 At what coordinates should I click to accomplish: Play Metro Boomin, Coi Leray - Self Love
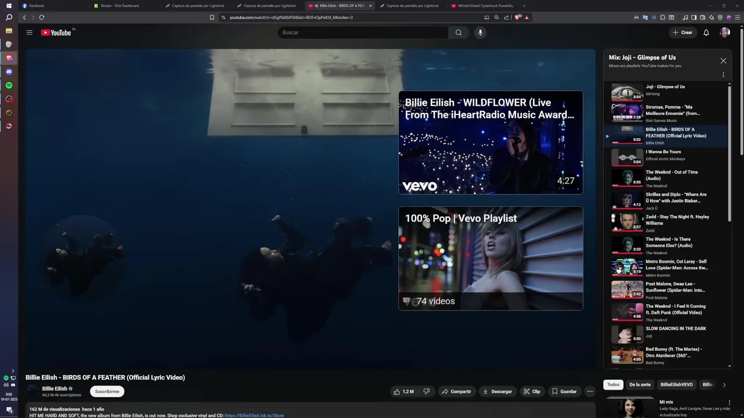click(666, 268)
